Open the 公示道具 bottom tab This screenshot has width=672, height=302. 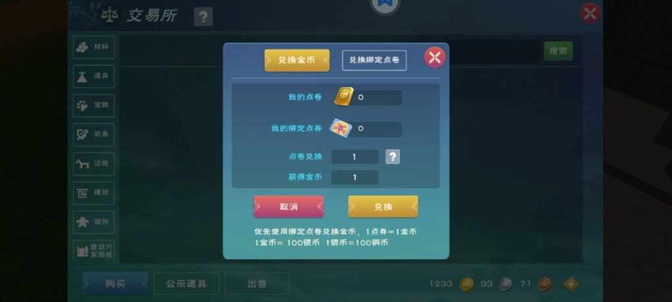coord(186,284)
